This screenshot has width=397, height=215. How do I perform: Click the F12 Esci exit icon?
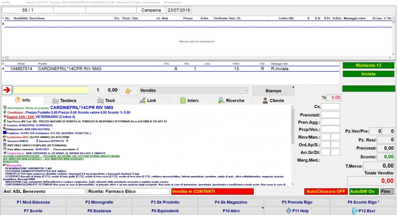click(x=355, y=211)
